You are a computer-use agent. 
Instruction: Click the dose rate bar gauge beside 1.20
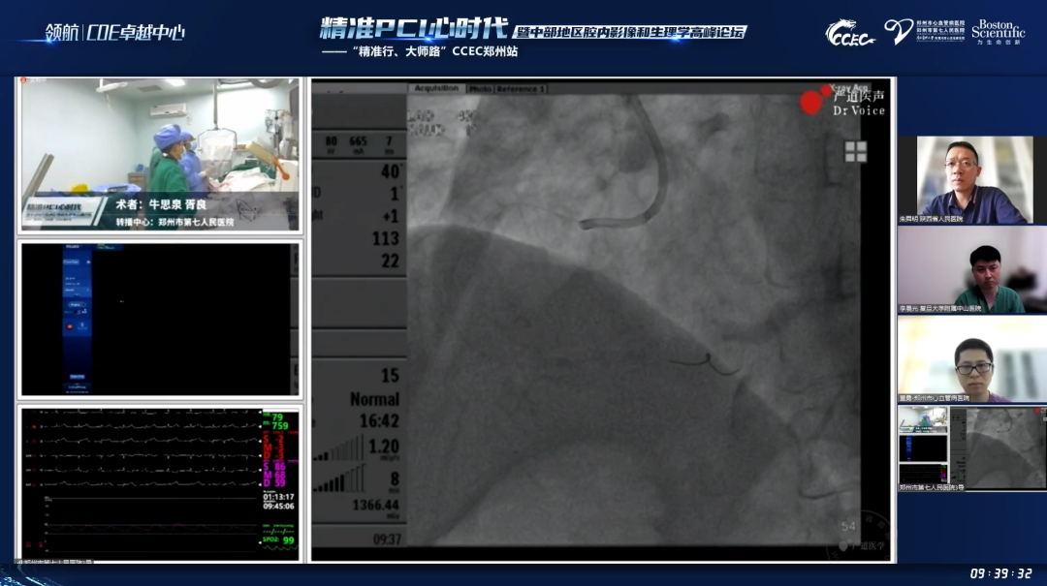(340, 449)
